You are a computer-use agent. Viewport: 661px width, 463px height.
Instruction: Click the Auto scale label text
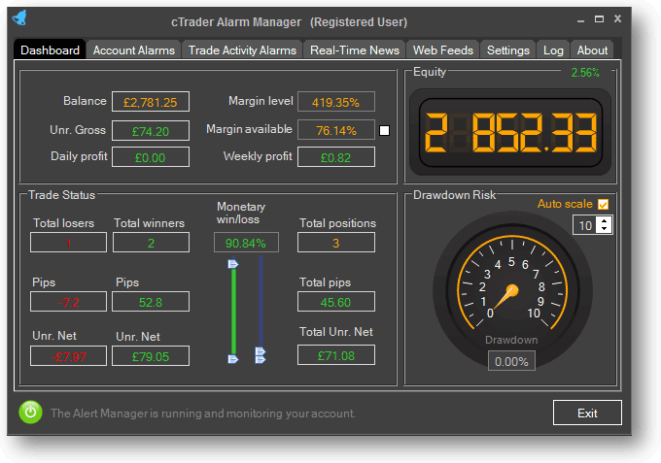(565, 204)
